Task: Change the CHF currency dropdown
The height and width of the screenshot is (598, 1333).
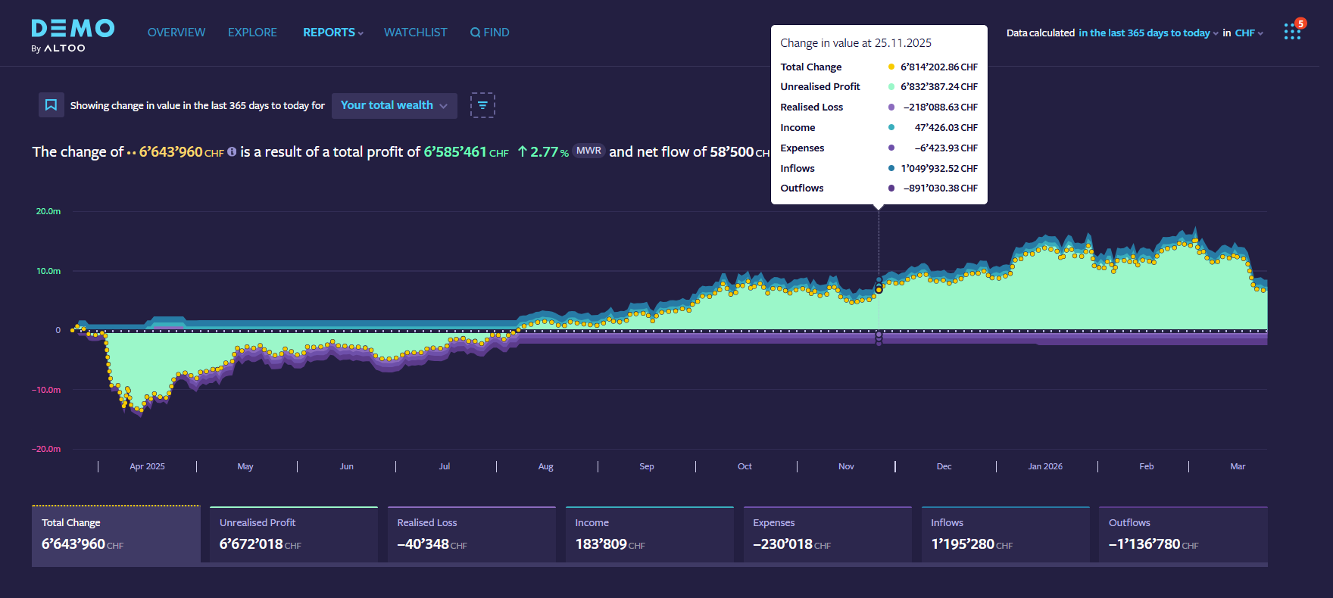Action: [x=1249, y=33]
